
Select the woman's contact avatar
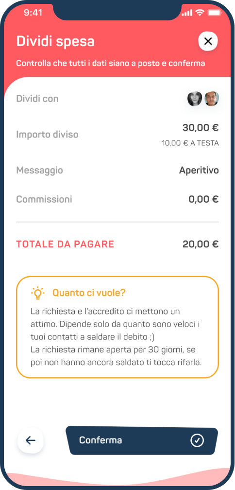195,99
